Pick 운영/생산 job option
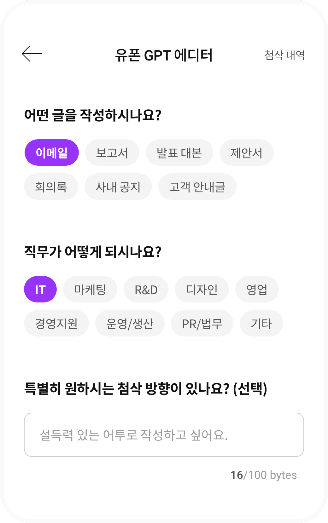328x523 pixels. pos(130,324)
